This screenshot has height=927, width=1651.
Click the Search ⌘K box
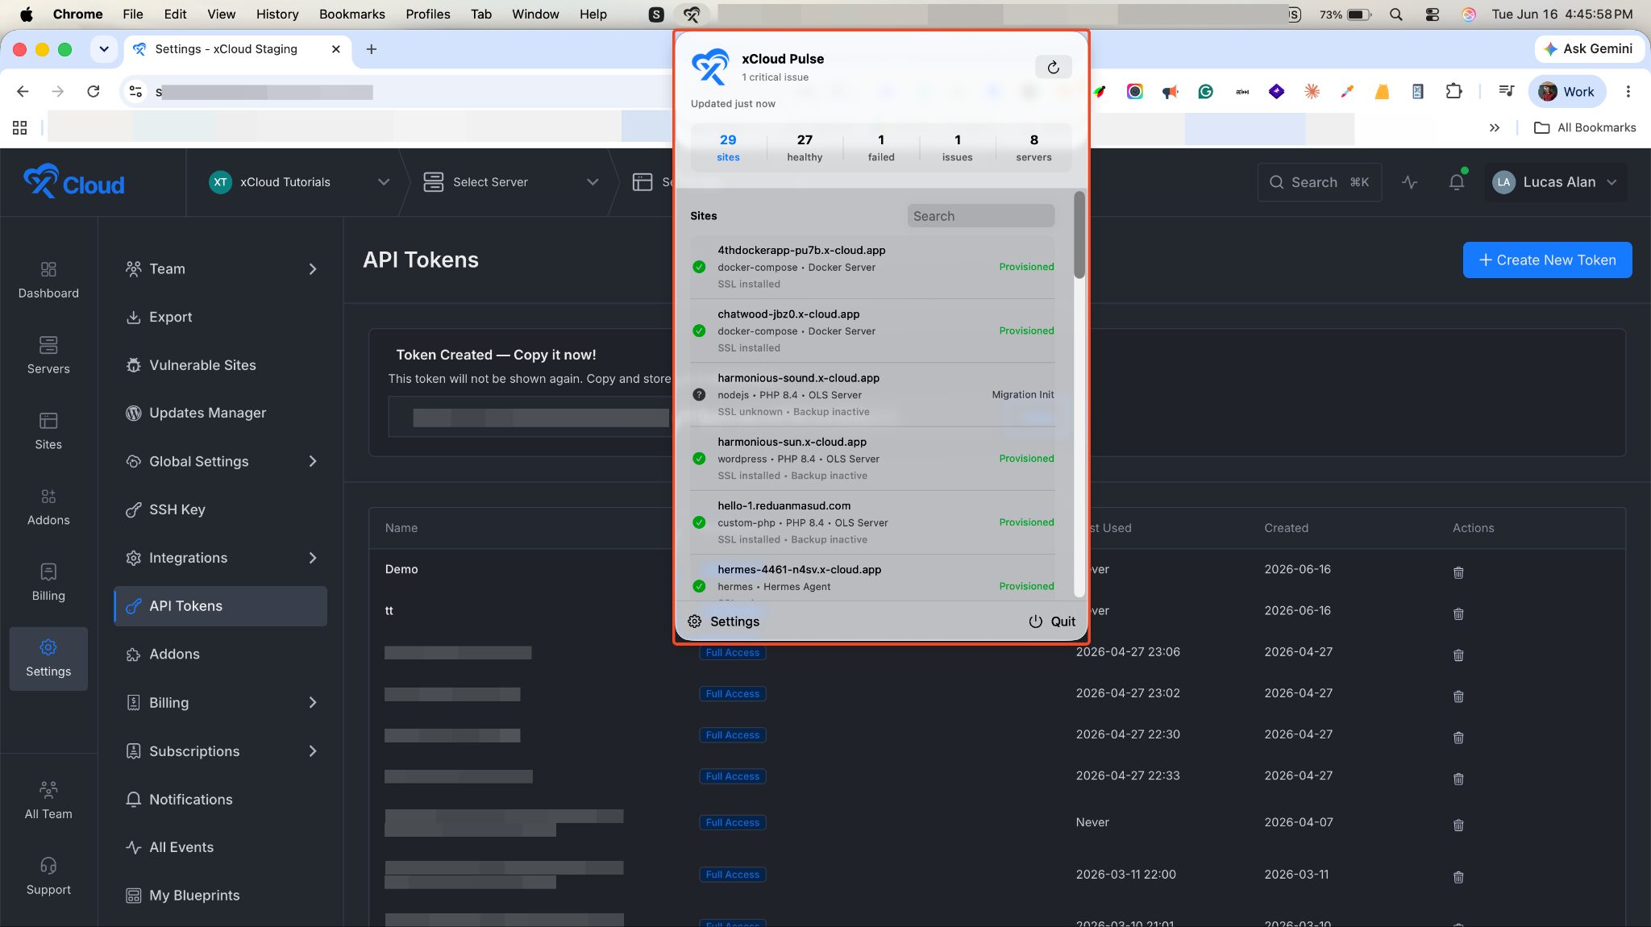point(1319,182)
